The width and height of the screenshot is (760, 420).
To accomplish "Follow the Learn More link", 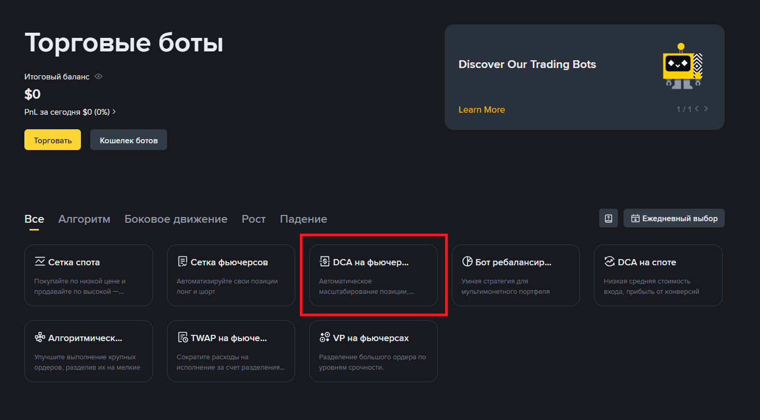I will (x=481, y=110).
